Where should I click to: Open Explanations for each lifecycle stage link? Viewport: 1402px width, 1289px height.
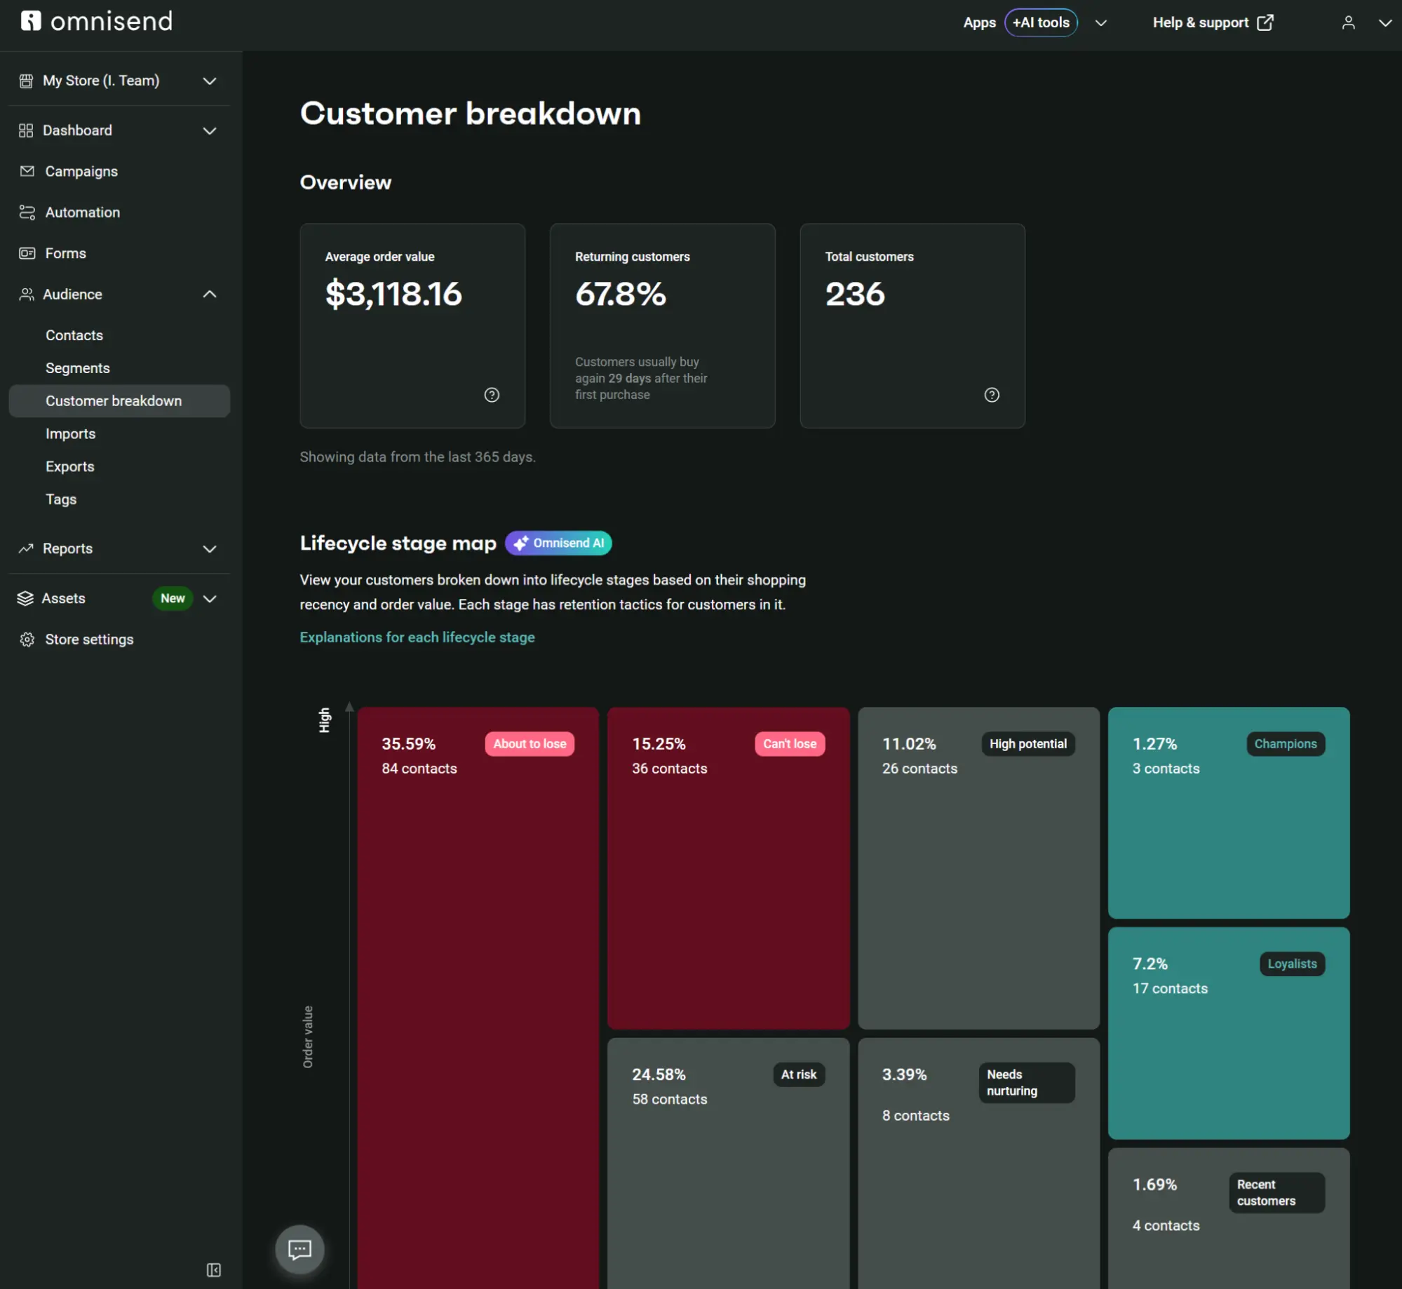[417, 637]
